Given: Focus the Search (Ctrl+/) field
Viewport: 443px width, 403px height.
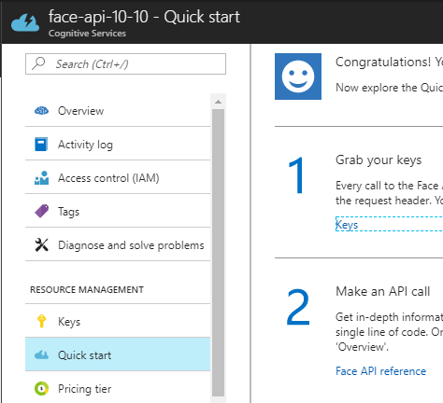Looking at the screenshot, I should pyautogui.click(x=125, y=63).
